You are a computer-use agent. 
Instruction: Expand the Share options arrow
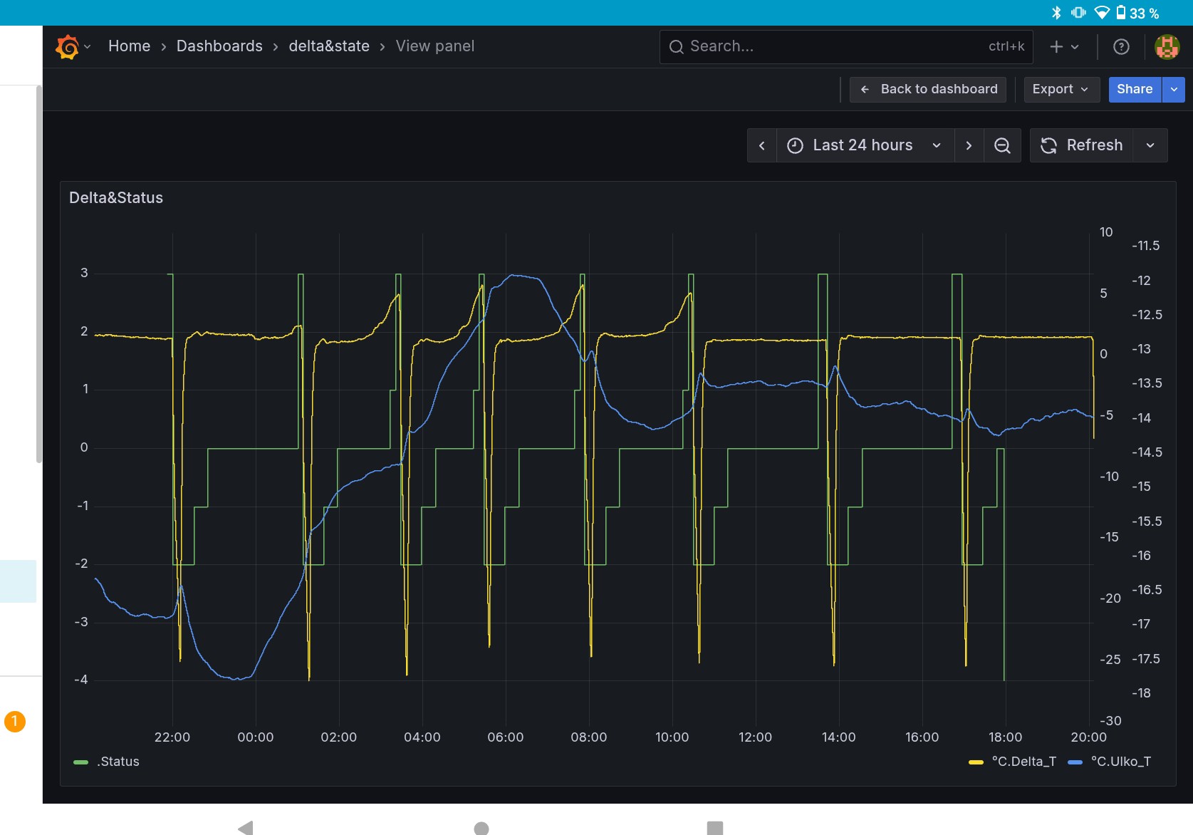[1173, 89]
